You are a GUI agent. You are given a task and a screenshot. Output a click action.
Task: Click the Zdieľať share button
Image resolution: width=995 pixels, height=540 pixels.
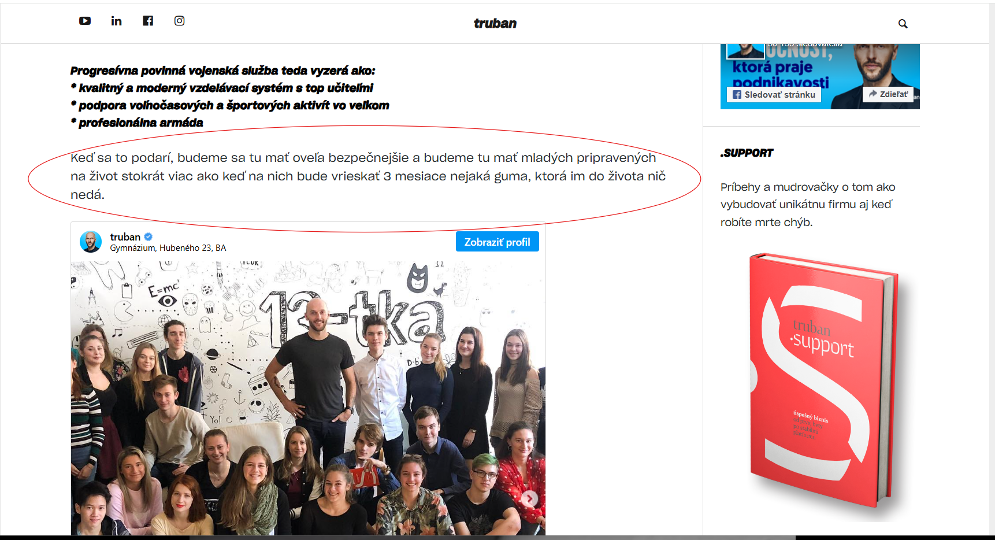pyautogui.click(x=888, y=94)
